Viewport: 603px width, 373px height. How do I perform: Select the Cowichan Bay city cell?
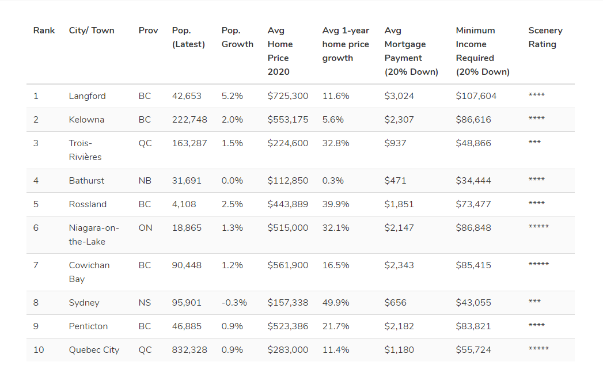89,272
